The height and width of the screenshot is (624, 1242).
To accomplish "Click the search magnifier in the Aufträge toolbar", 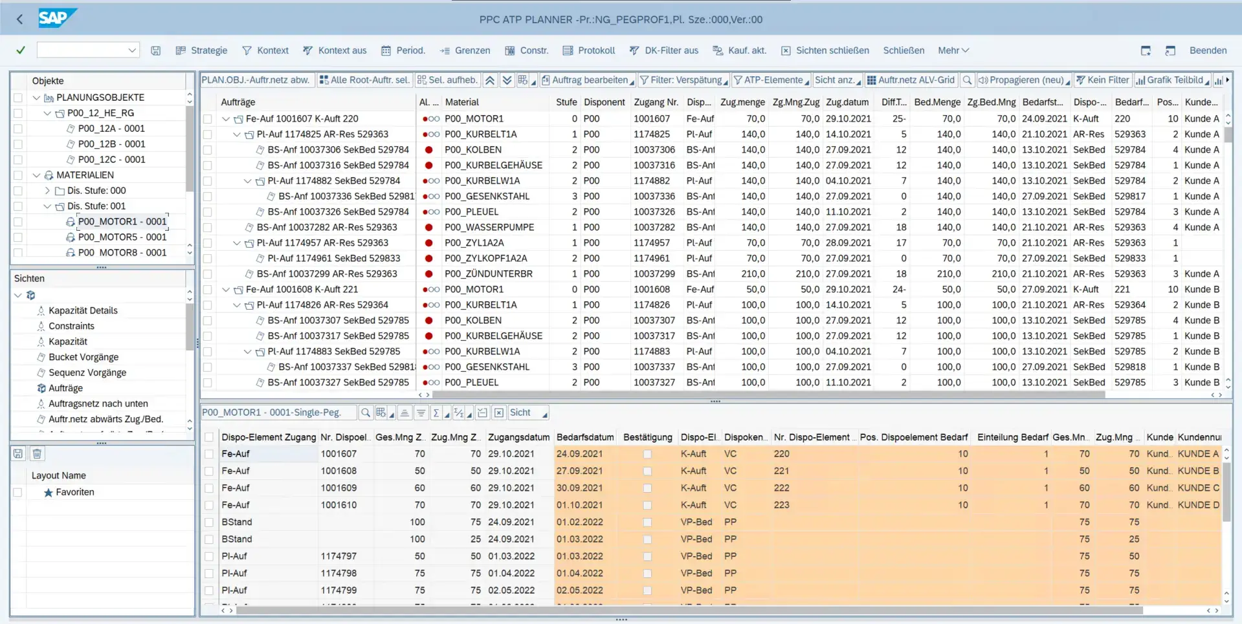I will tap(967, 80).
